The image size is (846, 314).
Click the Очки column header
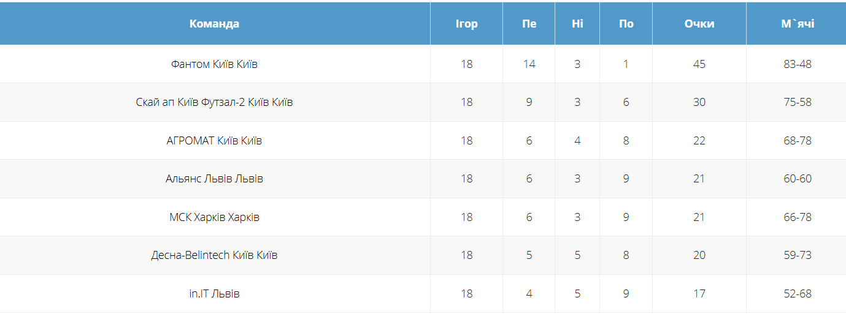pyautogui.click(x=699, y=24)
